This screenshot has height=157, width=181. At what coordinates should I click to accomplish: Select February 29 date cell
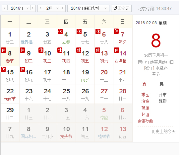pos(10,113)
